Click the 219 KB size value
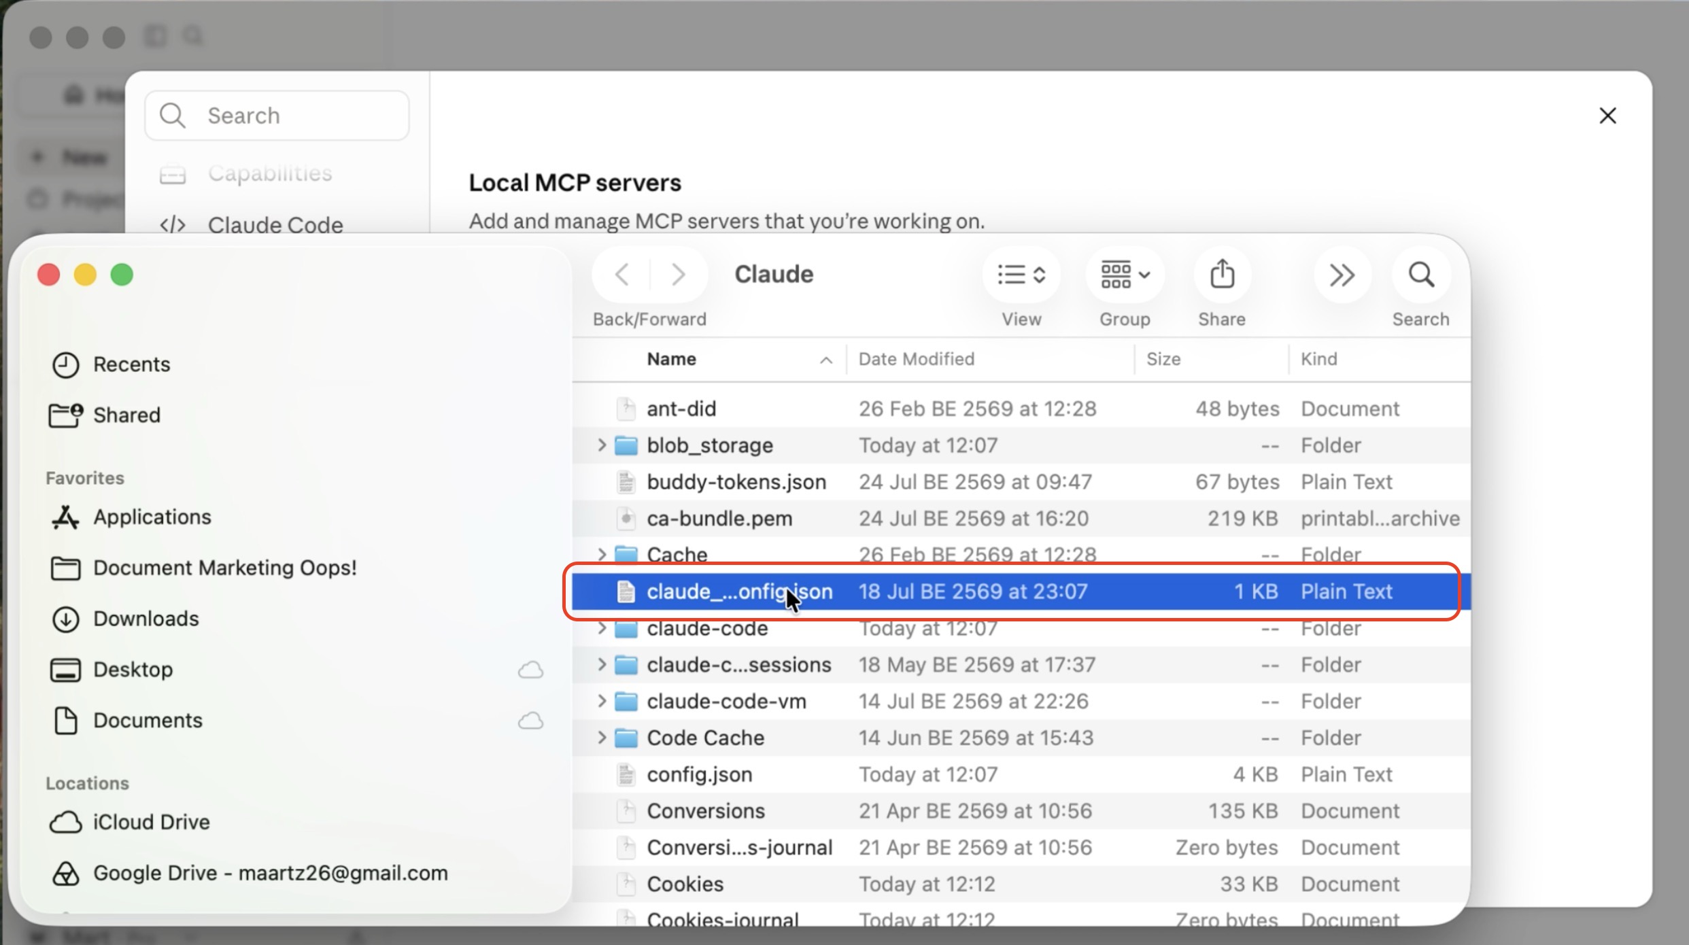This screenshot has width=1689, height=945. pyautogui.click(x=1243, y=518)
